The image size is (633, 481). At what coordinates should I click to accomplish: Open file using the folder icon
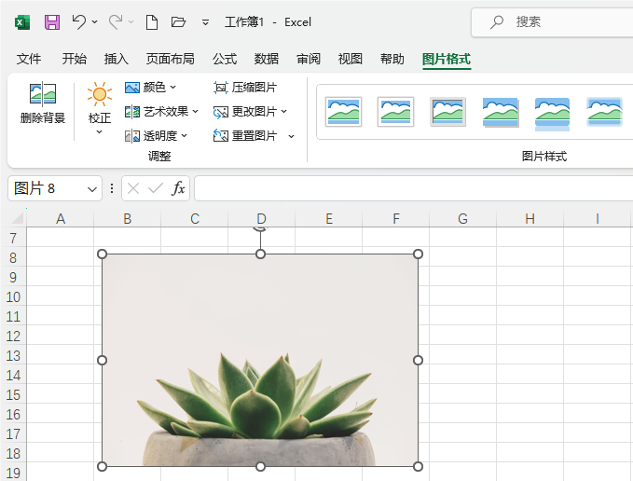coord(178,21)
